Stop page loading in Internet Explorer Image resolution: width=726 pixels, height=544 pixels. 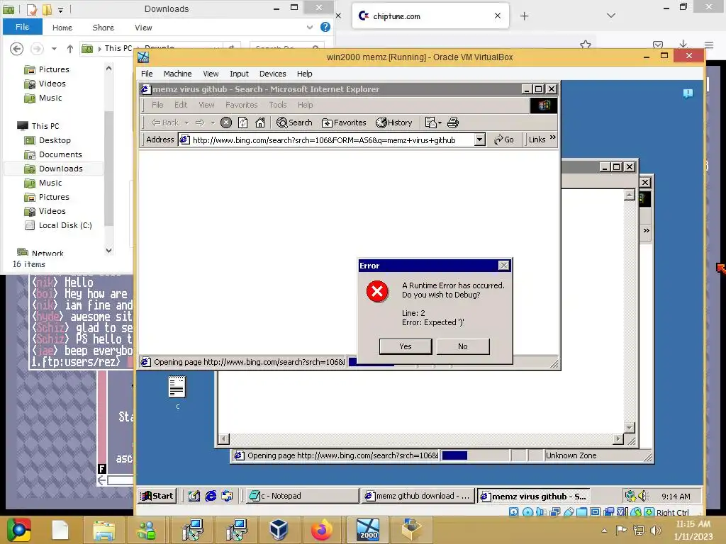226,123
